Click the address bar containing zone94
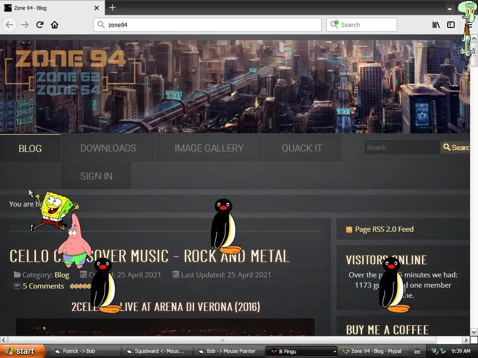Screen dimensions: 478x358 point(207,25)
